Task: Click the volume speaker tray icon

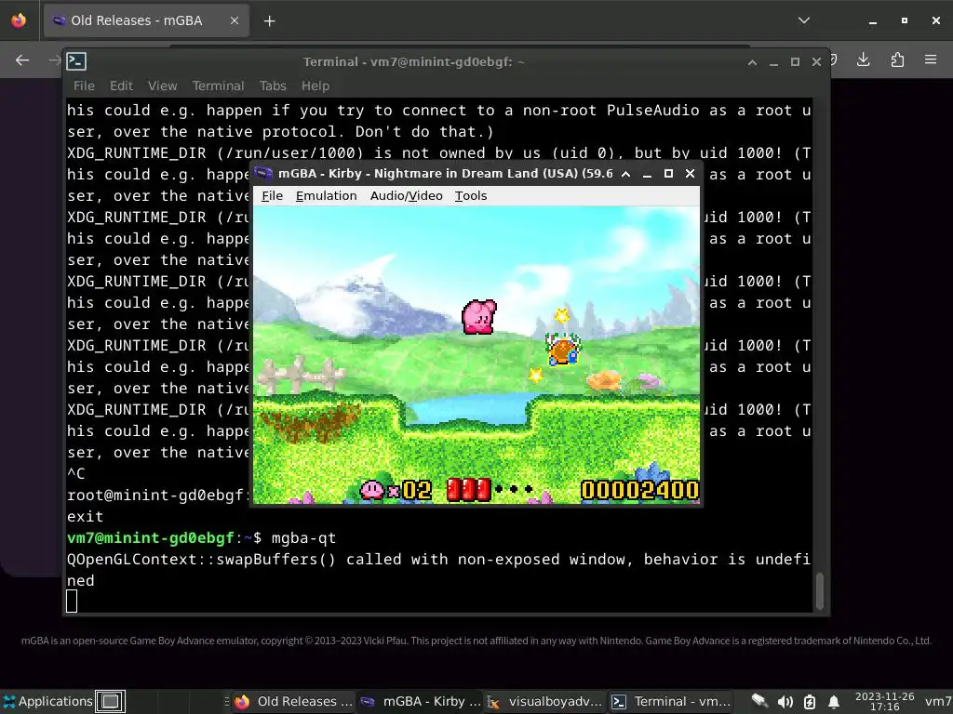Action: point(785,702)
